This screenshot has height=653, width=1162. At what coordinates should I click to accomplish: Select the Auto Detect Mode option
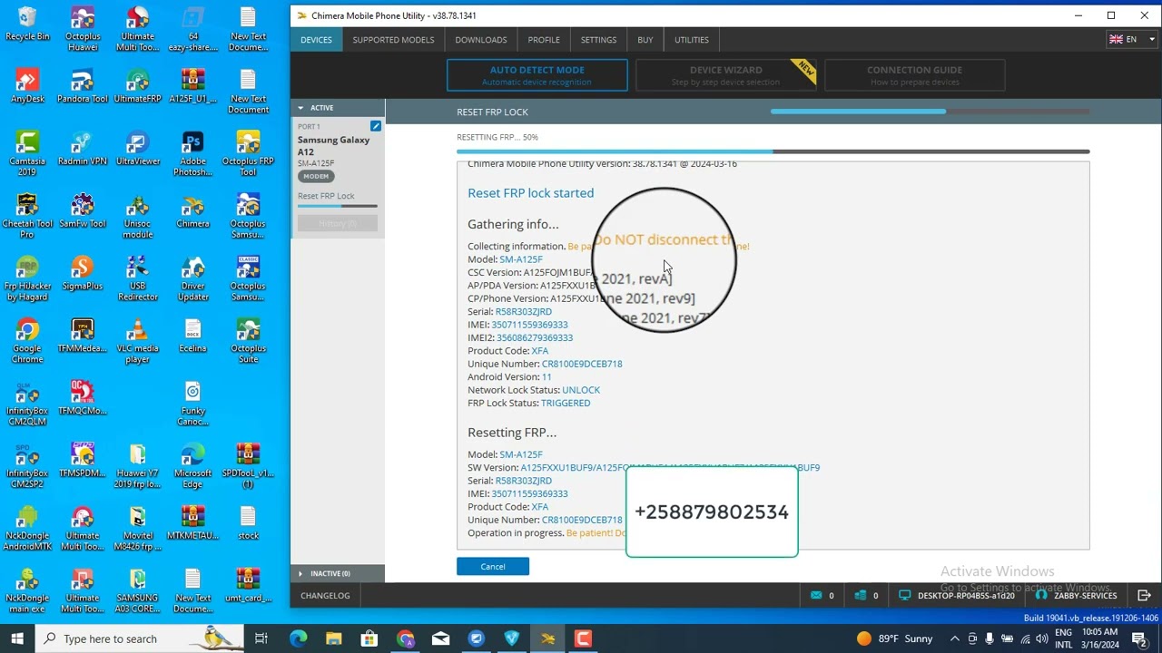point(537,75)
